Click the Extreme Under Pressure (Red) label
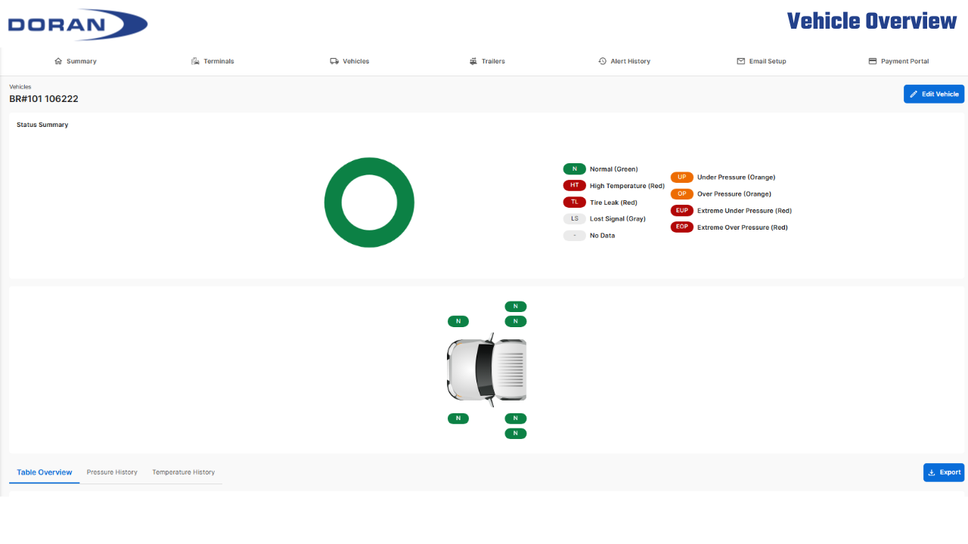The image size is (968, 544). pyautogui.click(x=744, y=211)
